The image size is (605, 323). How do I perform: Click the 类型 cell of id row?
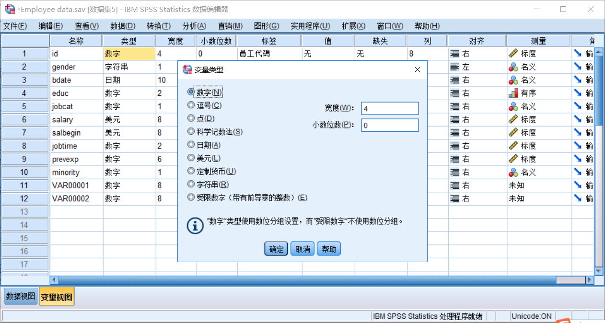tap(129, 54)
